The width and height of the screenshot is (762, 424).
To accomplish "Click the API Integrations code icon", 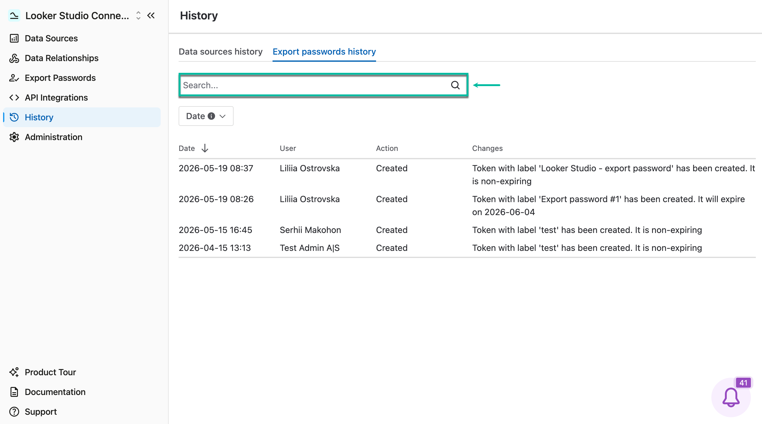I will 14,98.
